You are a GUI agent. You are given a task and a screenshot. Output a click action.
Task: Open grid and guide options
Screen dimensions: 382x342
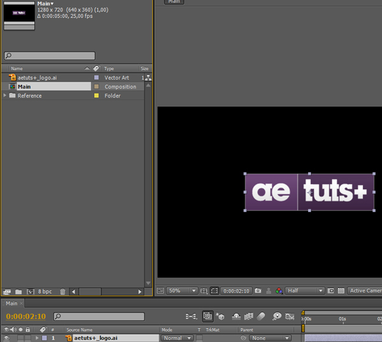tap(204, 290)
